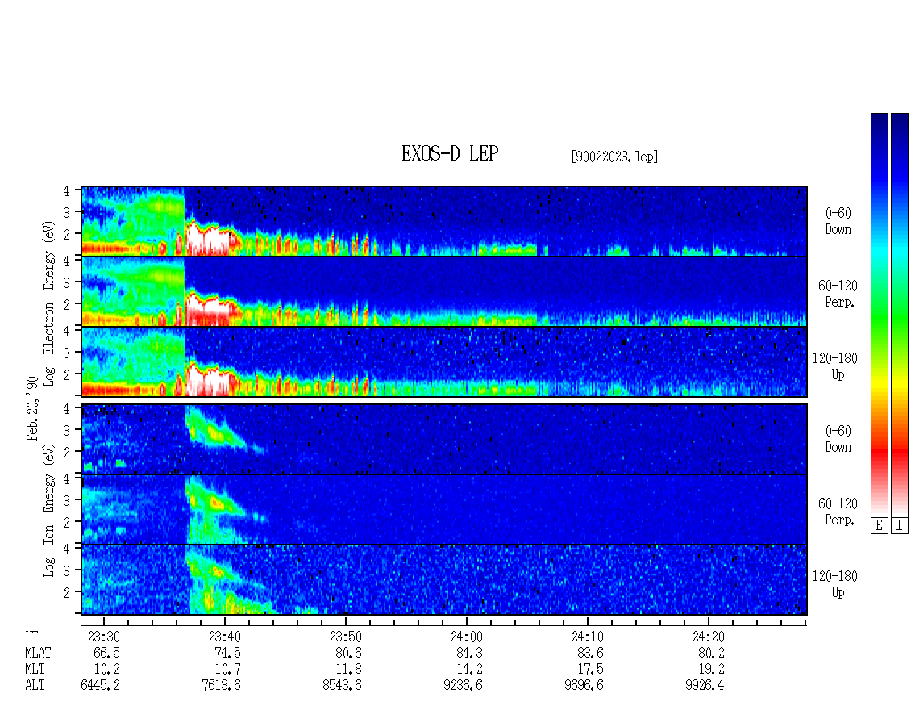Click the MLT value 10.7
911x706 pixels.
pyautogui.click(x=227, y=670)
